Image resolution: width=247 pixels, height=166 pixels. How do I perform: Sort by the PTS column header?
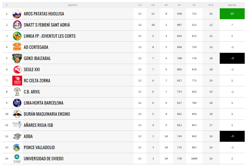211,5
